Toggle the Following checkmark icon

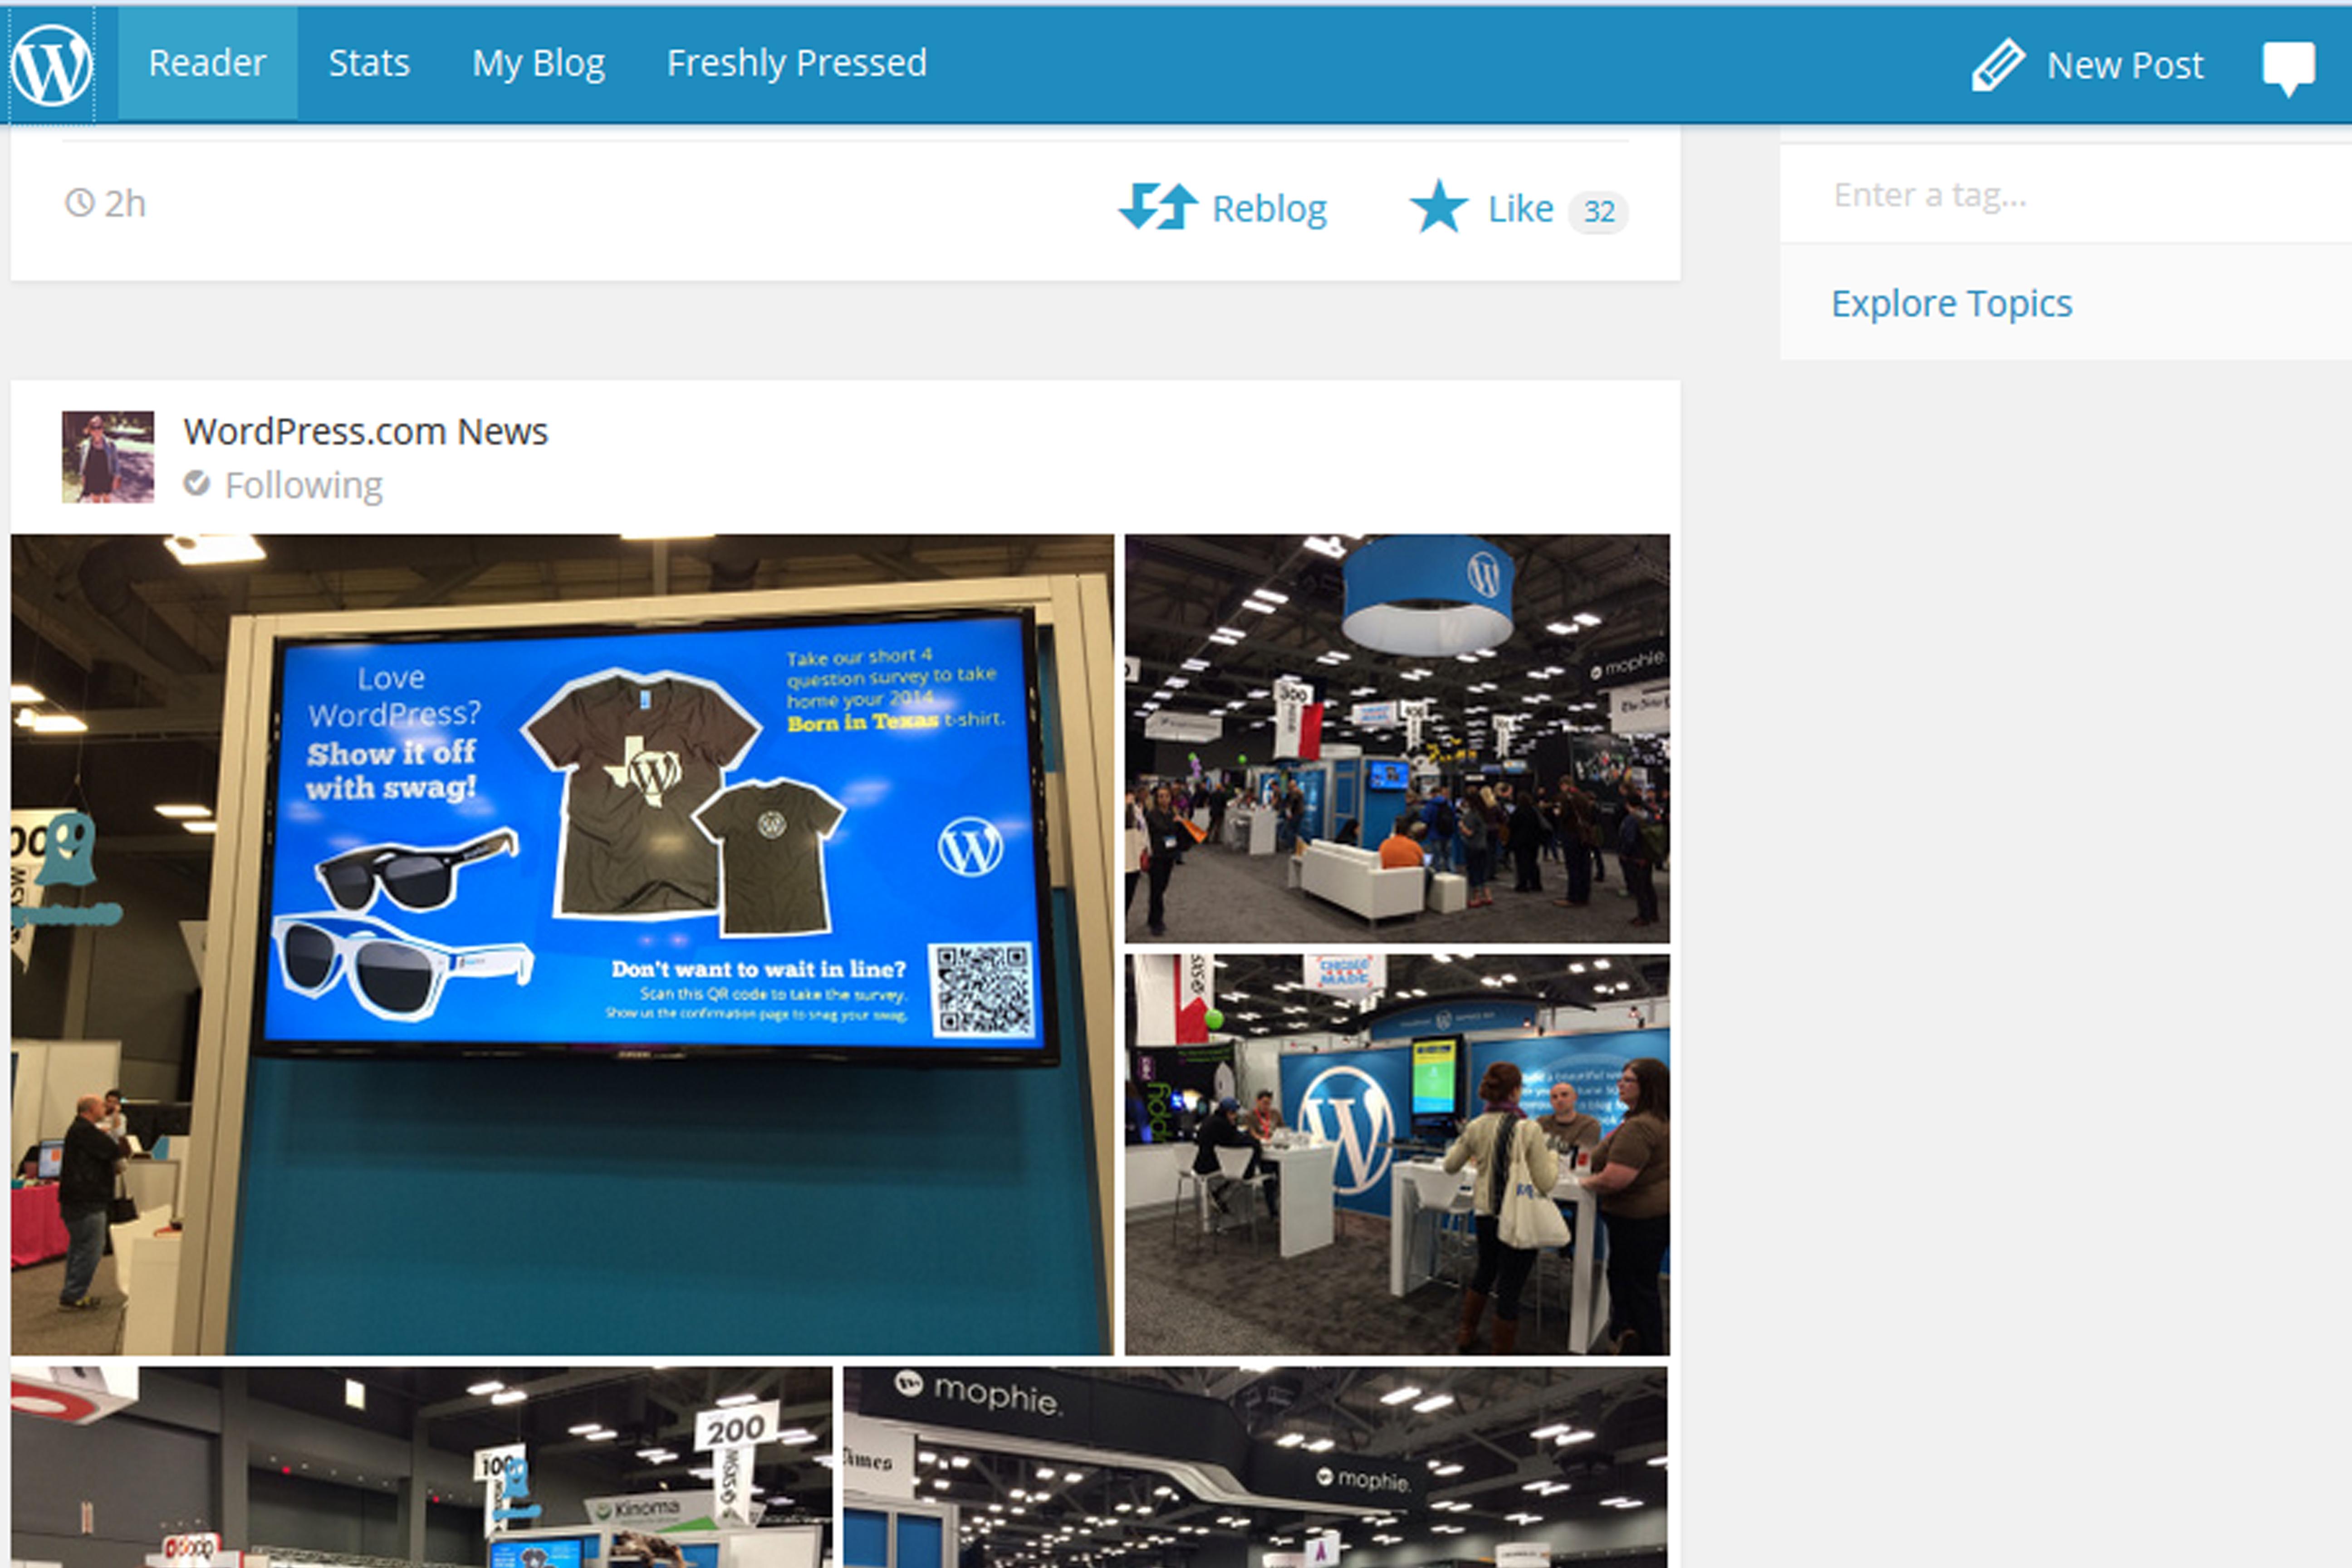197,484
